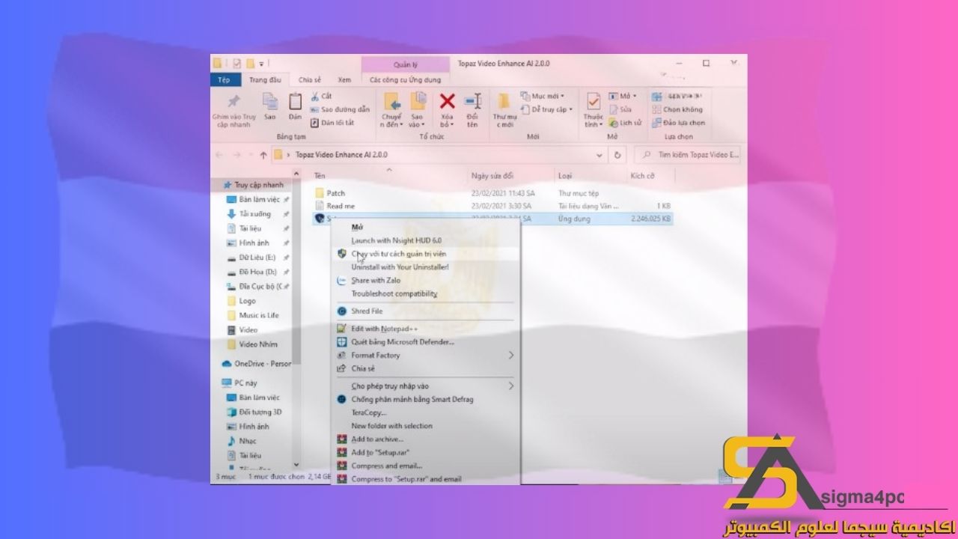
Task: Open the Sao vào dropdown
Action: pyautogui.click(x=417, y=121)
